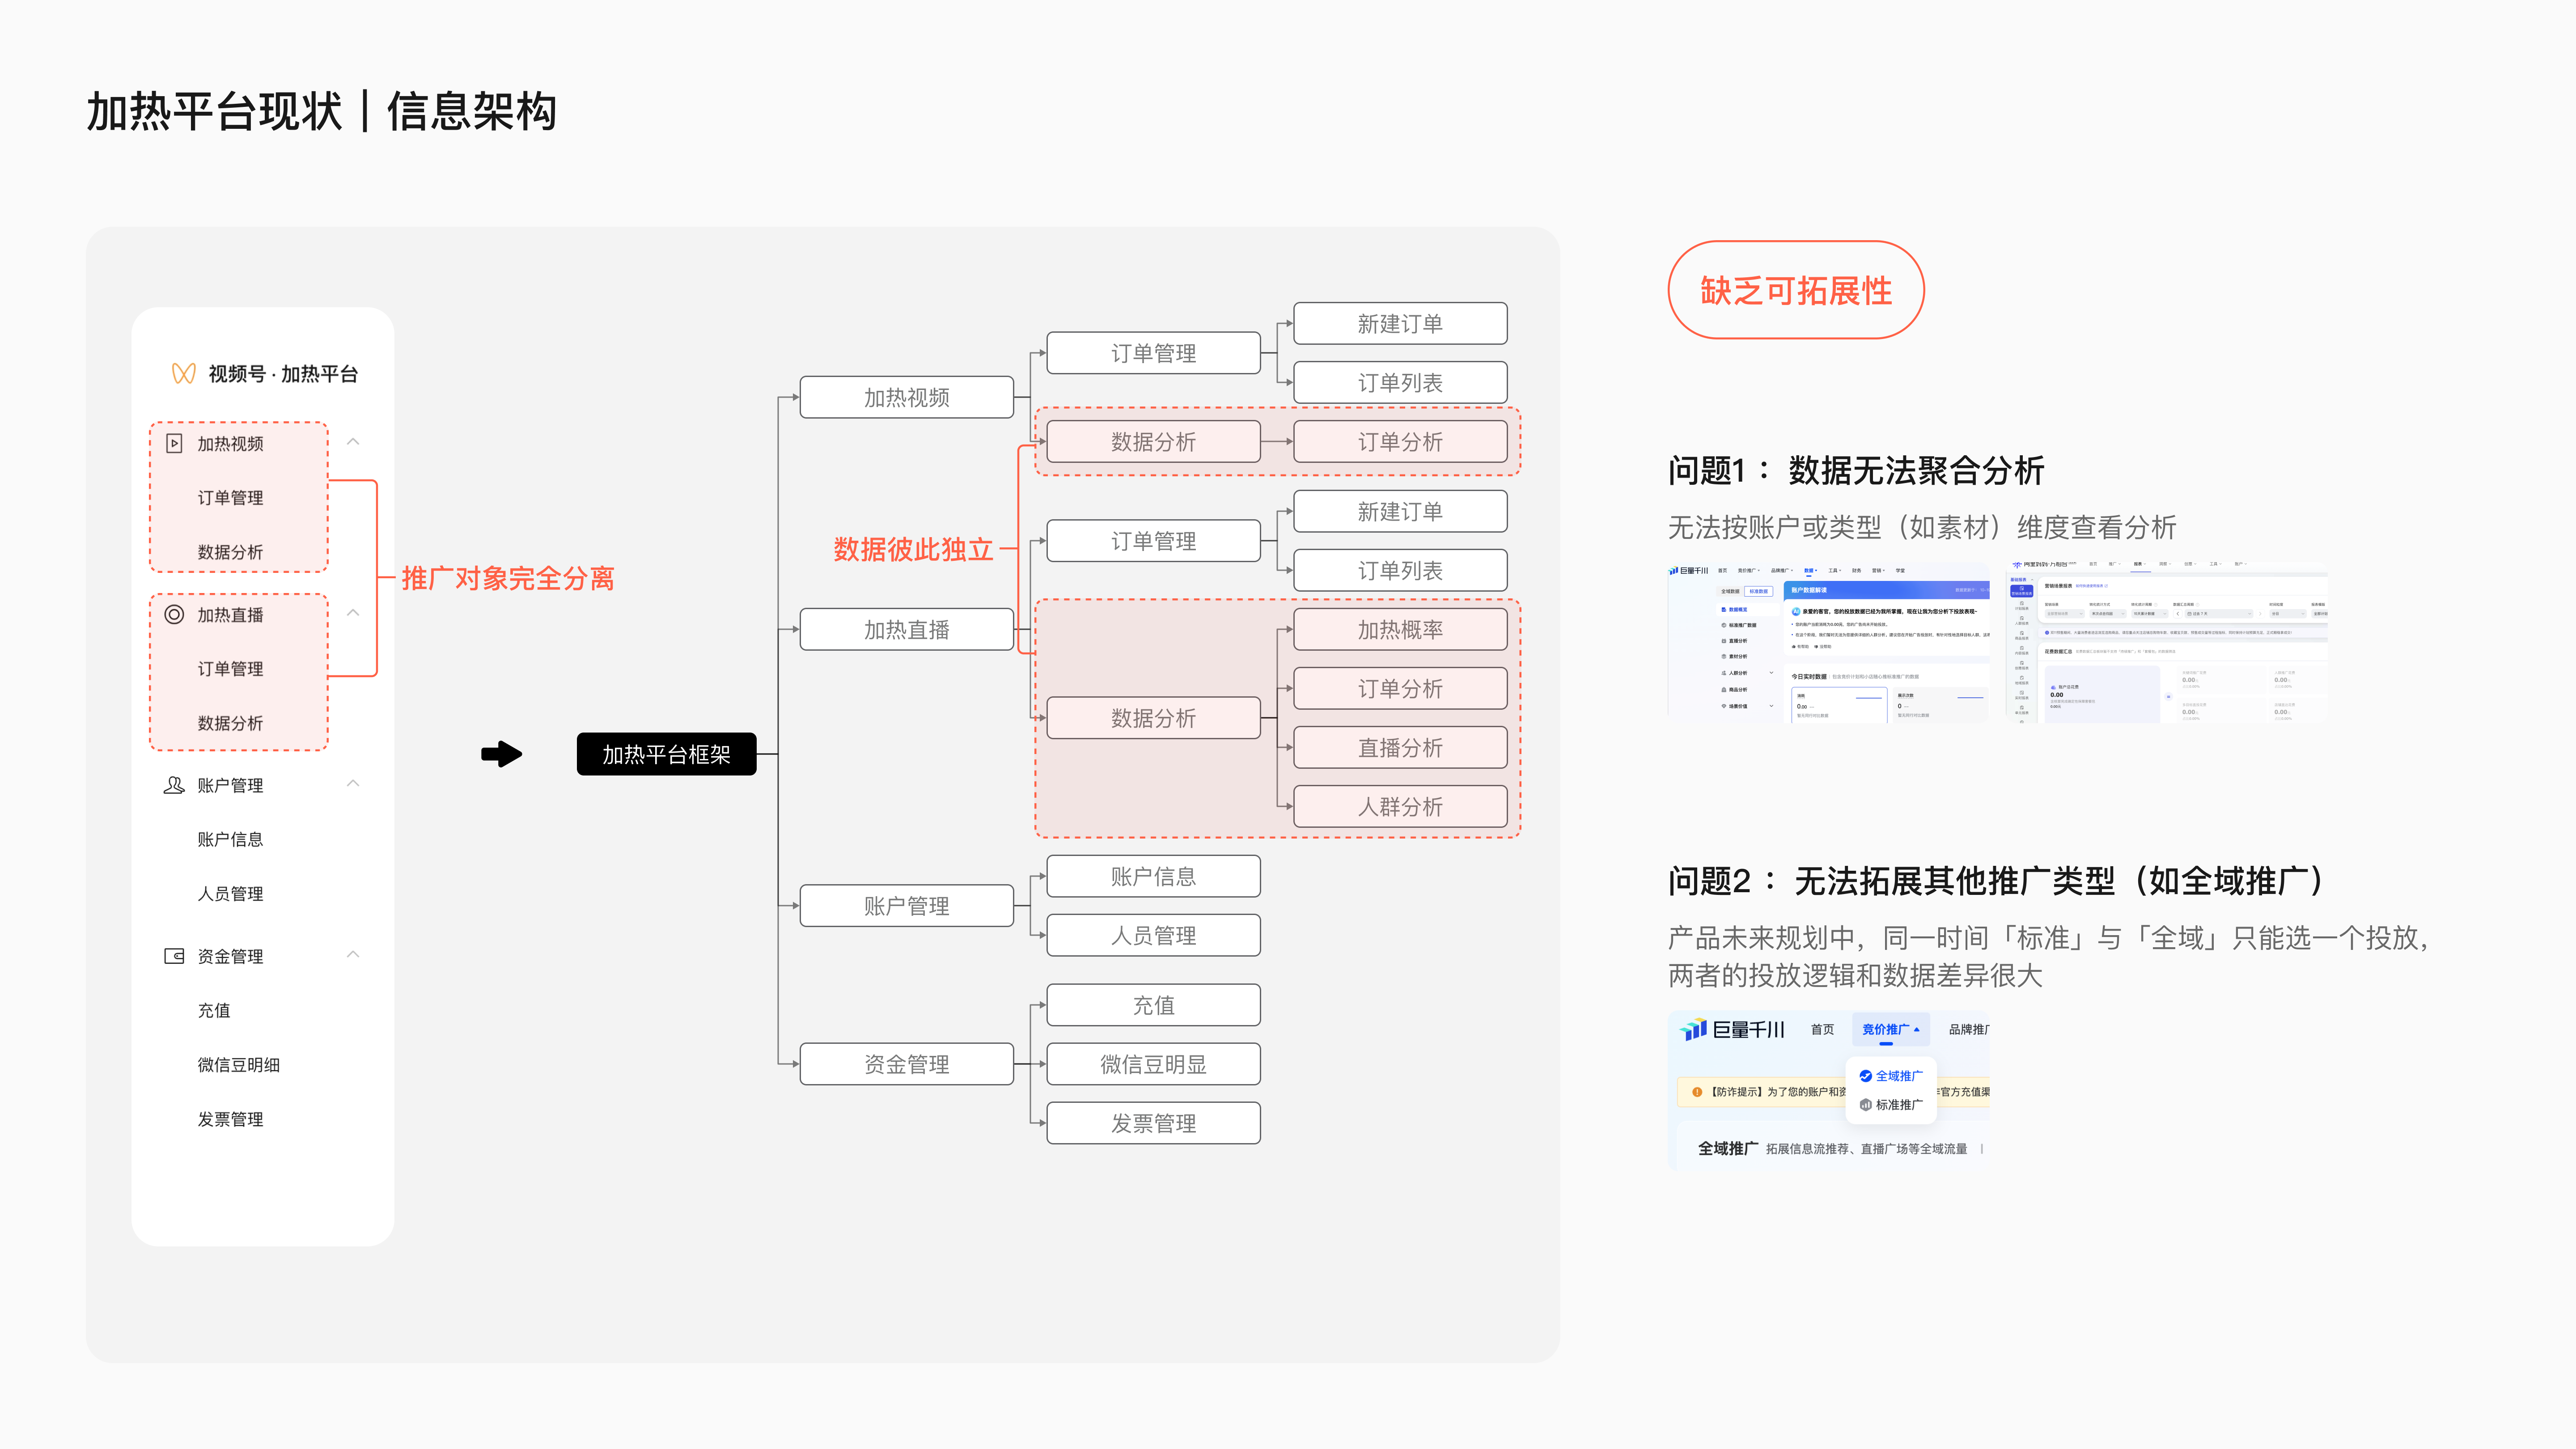Open 微信豆明细 in the sidebar

(239, 1065)
